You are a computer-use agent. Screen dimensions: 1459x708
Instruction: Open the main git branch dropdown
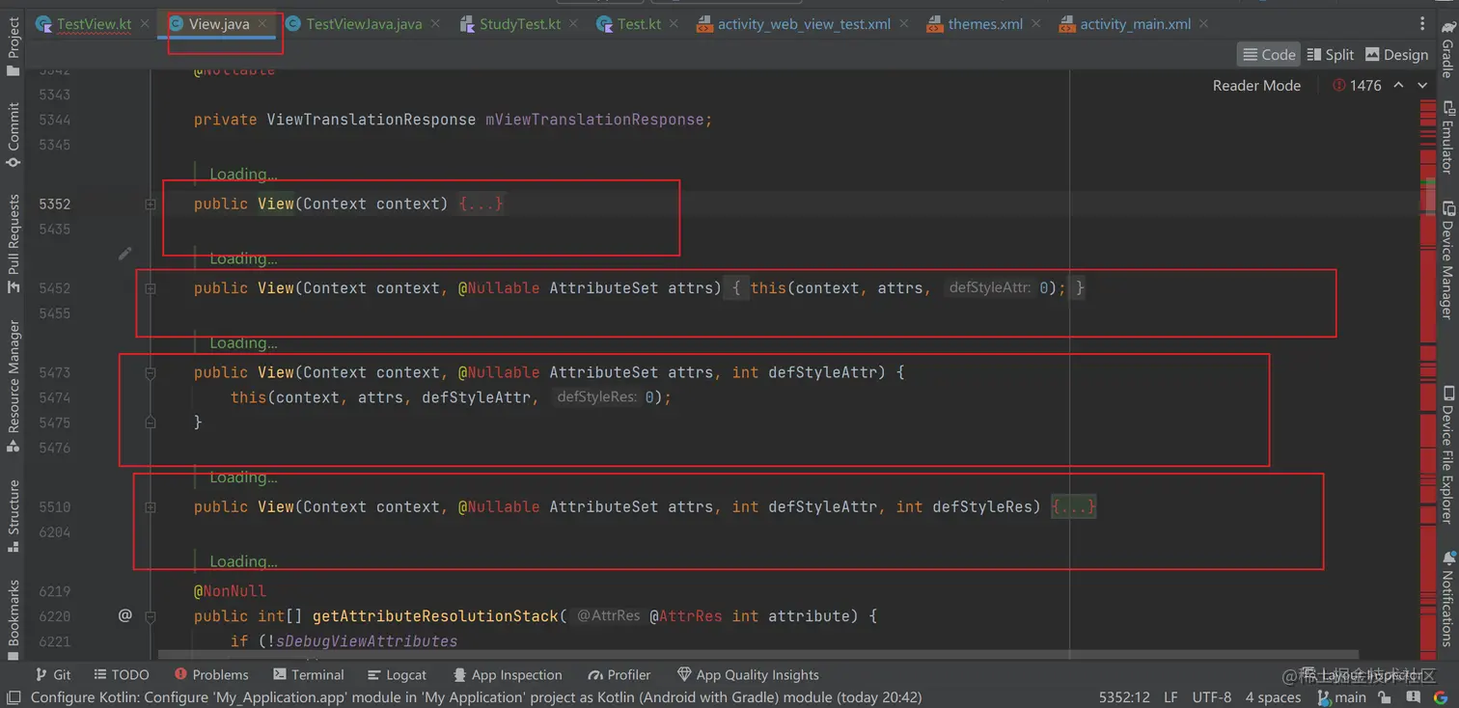(x=1342, y=696)
